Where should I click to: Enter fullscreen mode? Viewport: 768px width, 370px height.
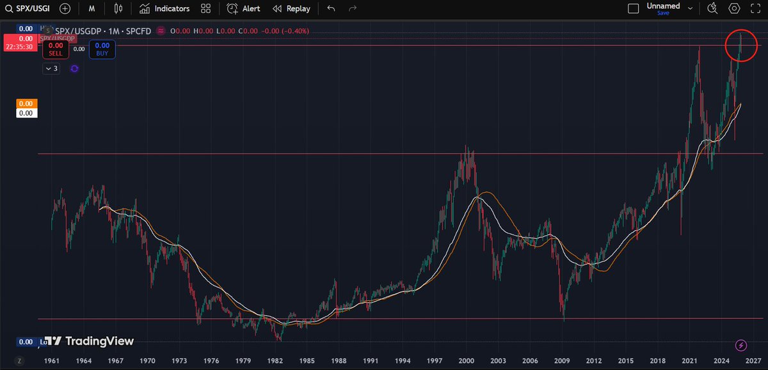pyautogui.click(x=756, y=9)
